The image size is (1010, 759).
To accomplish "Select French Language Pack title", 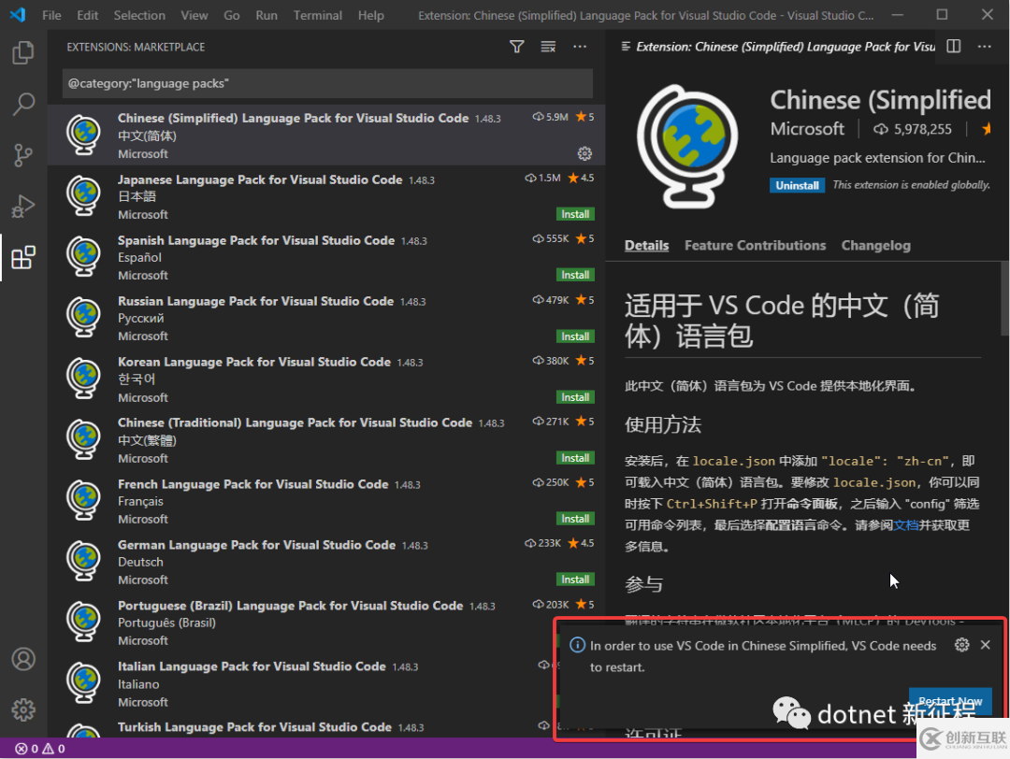I will click(x=253, y=484).
